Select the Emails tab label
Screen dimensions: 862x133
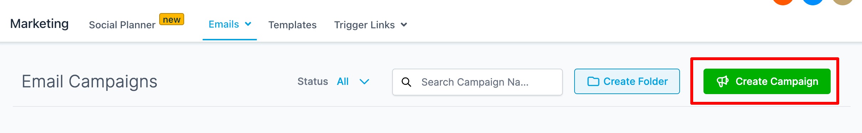(224, 24)
